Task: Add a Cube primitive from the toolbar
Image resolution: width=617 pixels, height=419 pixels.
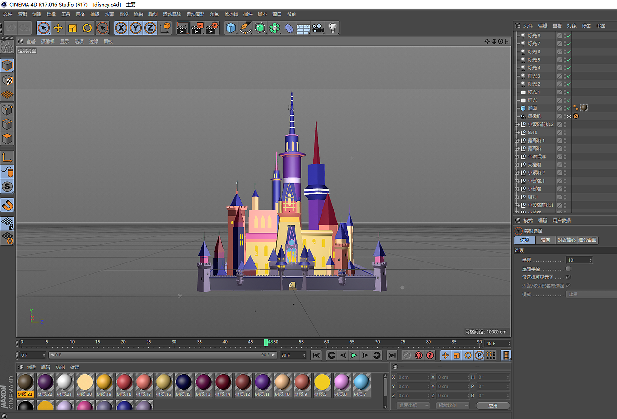Action: (x=230, y=28)
